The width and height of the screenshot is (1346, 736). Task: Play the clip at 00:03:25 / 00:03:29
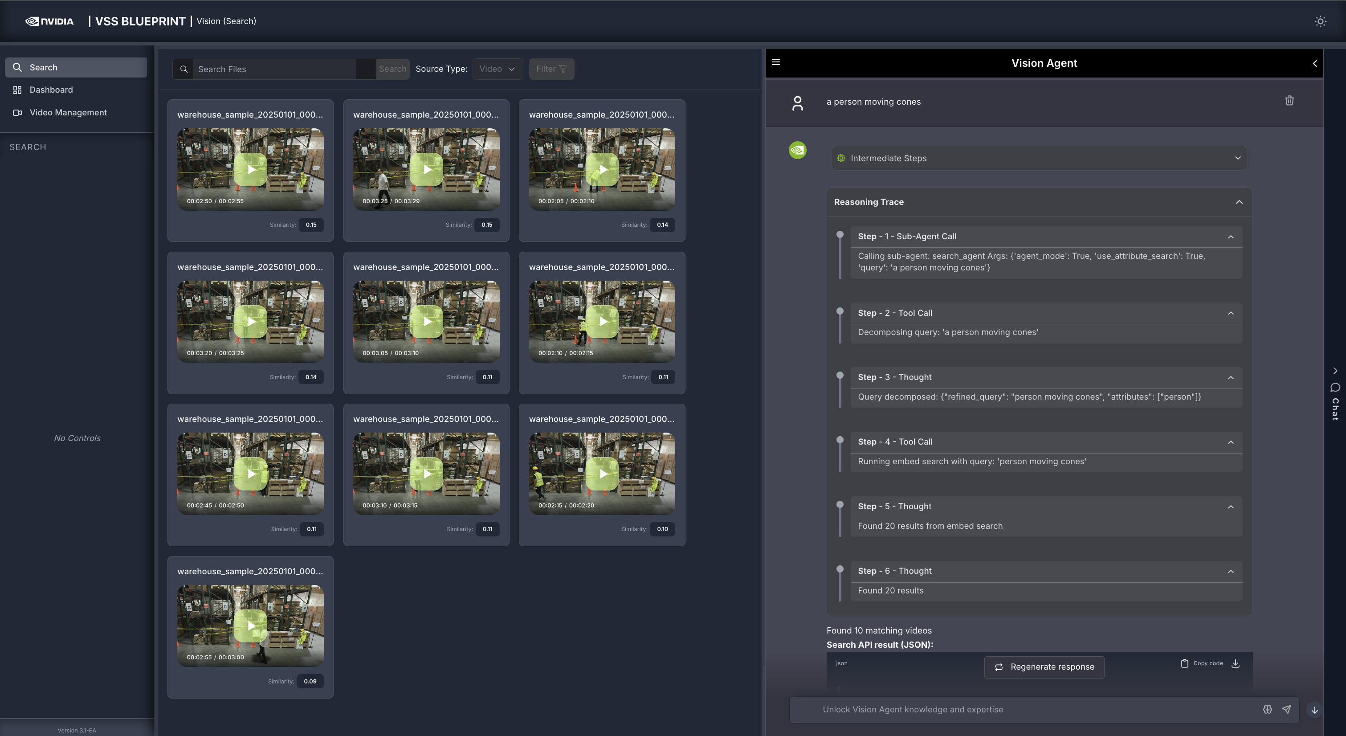[x=426, y=170]
